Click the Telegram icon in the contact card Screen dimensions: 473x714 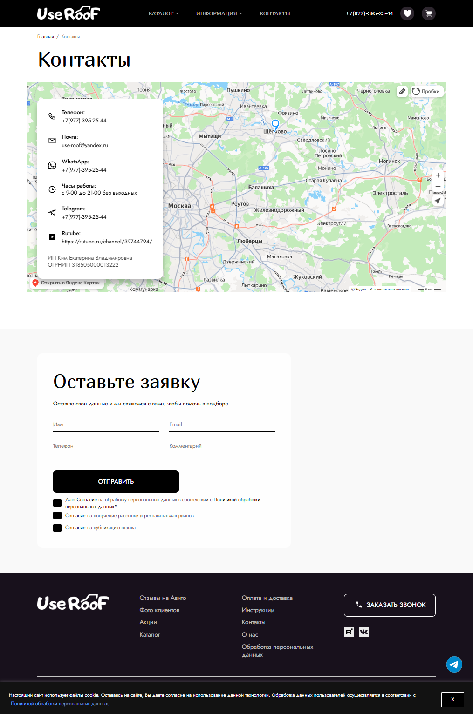[51, 212]
